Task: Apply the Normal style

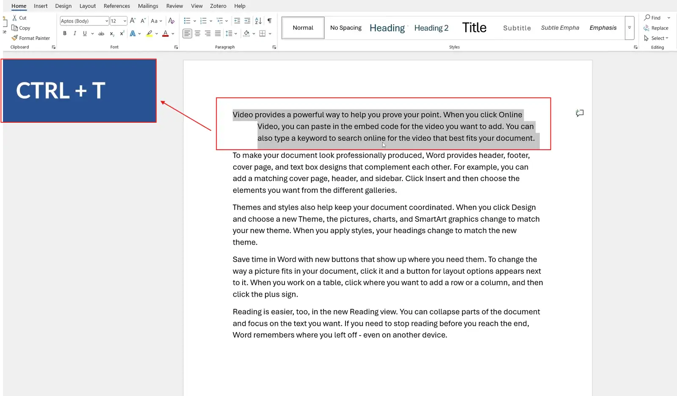Action: coord(303,28)
